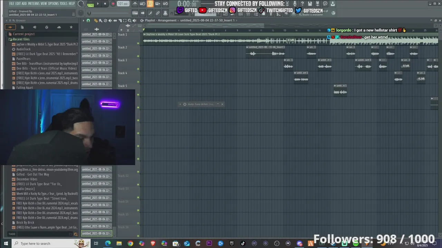Open playlist options menu arrow
The width and height of the screenshot is (442, 248).
click(x=83, y=20)
